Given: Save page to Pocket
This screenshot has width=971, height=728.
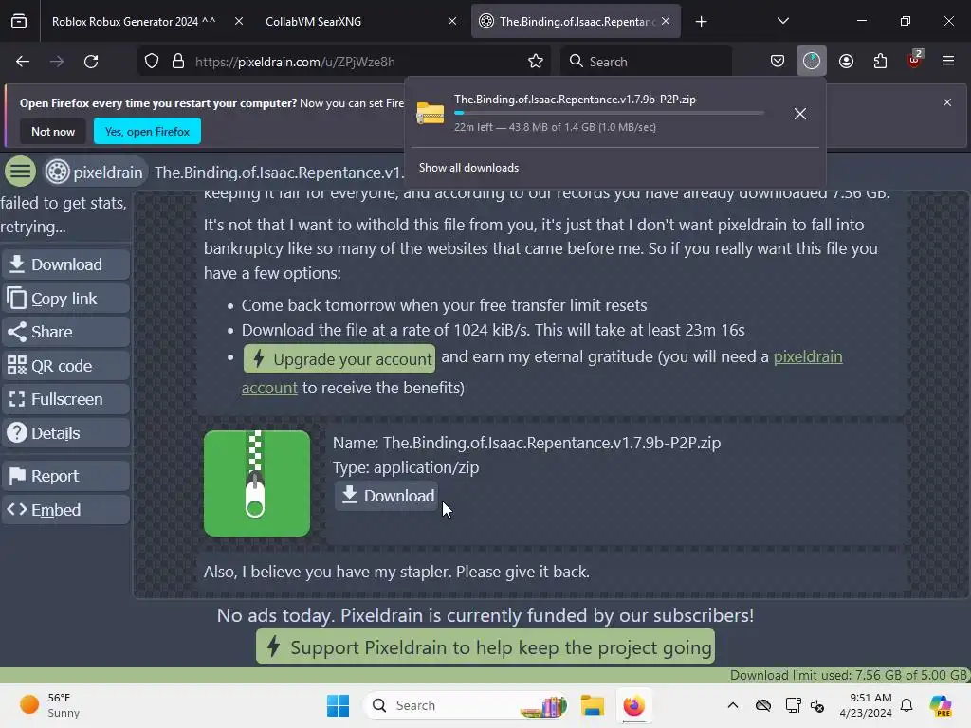Looking at the screenshot, I should [x=778, y=62].
